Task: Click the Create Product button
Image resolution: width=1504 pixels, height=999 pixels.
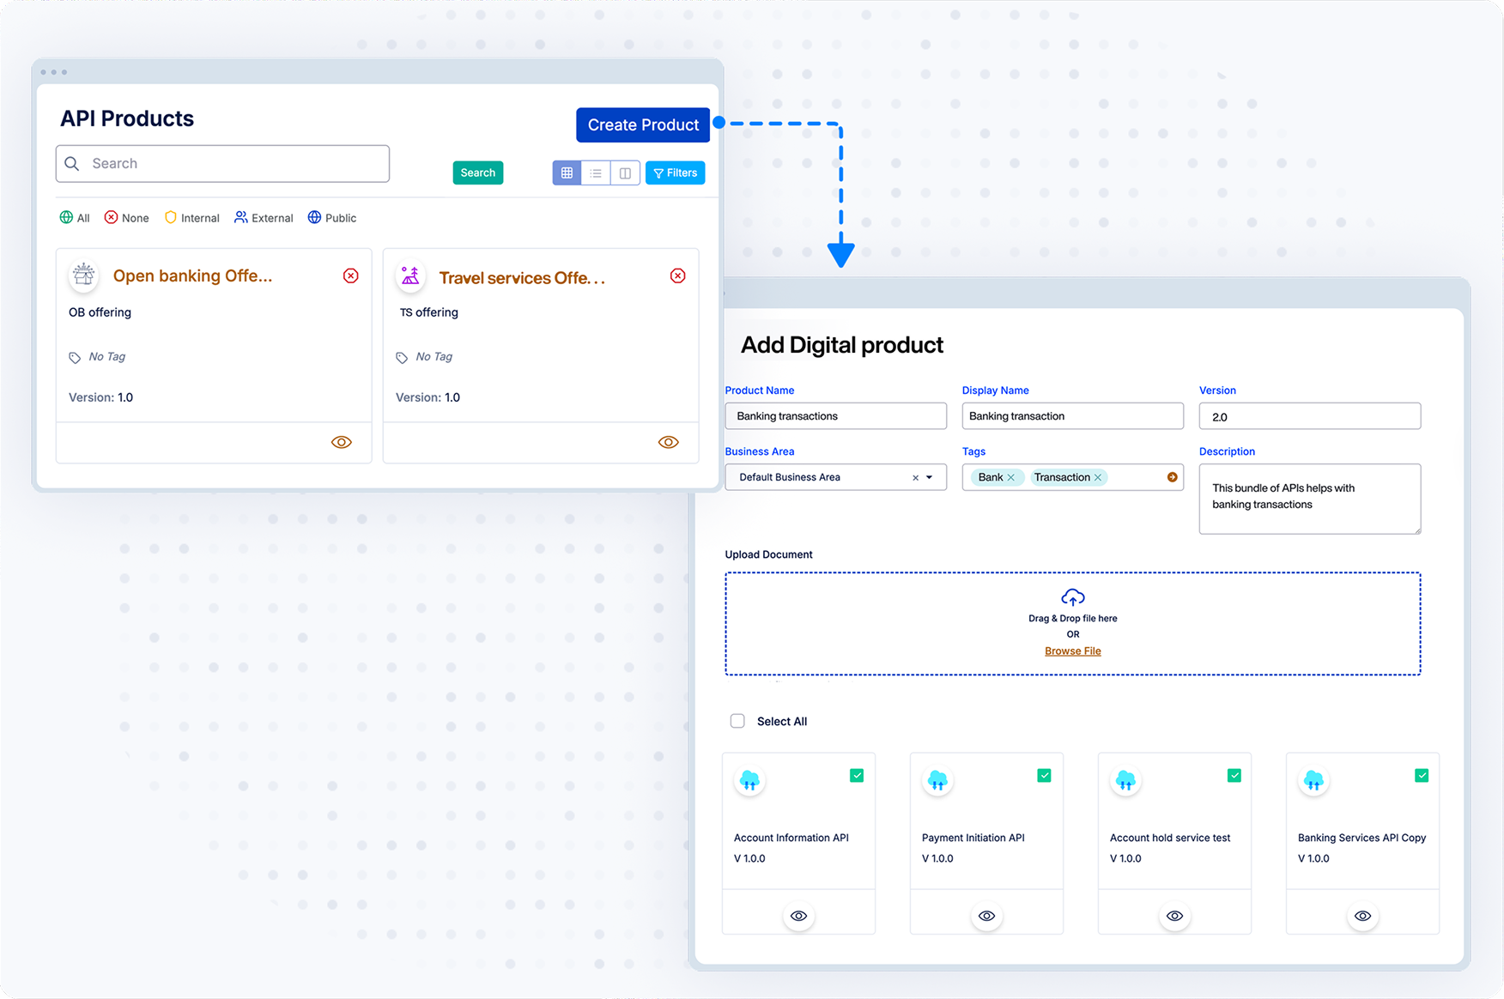Action: pyautogui.click(x=643, y=124)
